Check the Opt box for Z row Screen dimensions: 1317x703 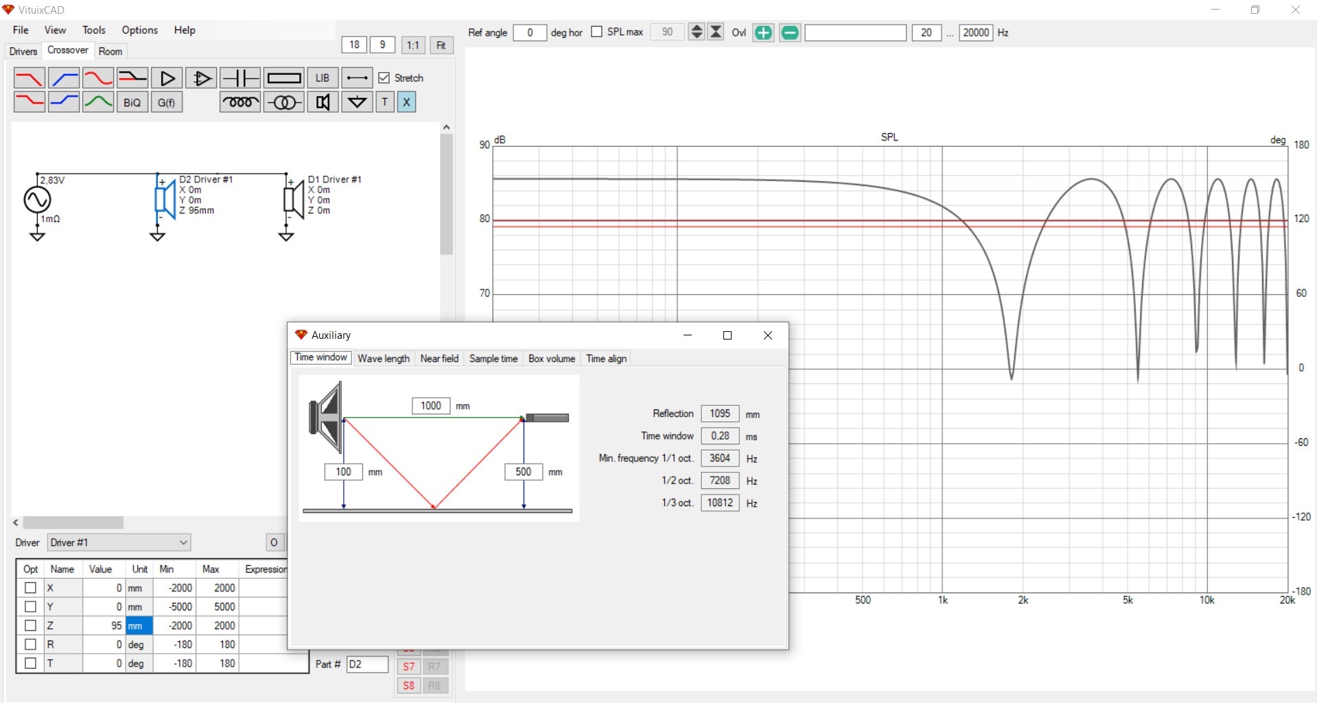coord(30,625)
